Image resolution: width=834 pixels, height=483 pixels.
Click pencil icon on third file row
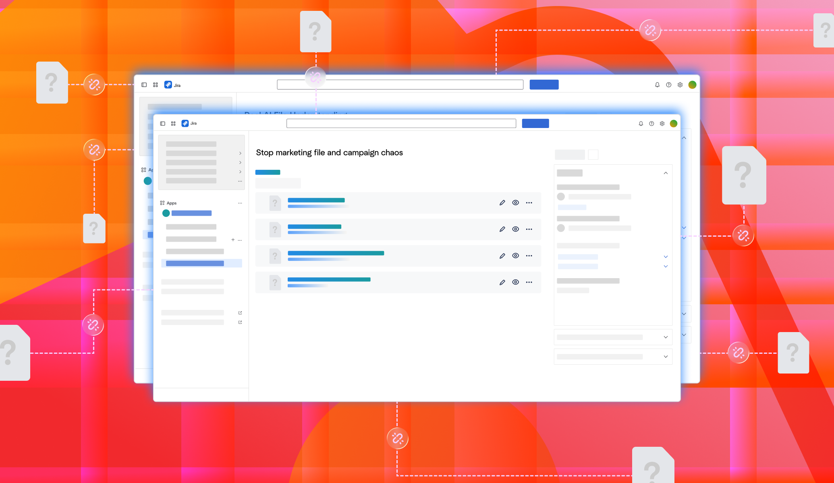click(502, 256)
